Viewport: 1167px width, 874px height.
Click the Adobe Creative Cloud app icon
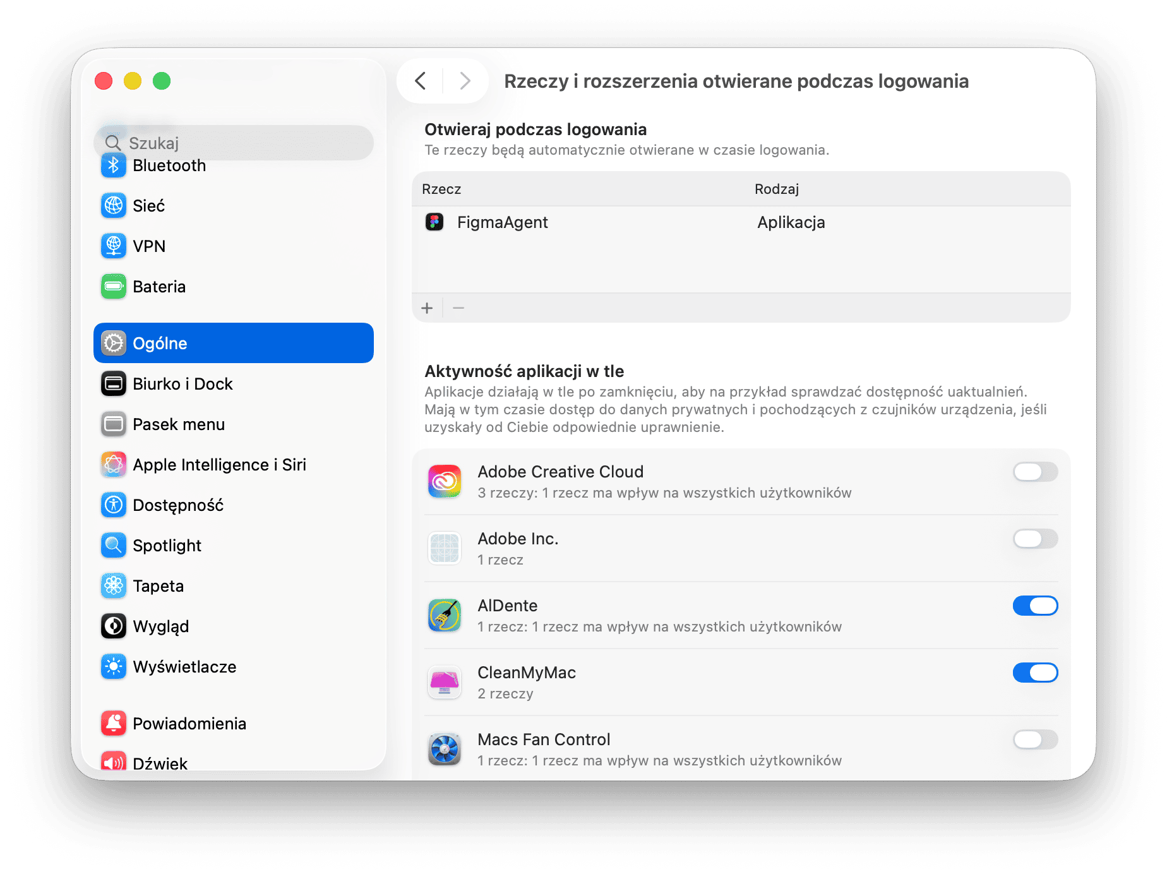445,482
